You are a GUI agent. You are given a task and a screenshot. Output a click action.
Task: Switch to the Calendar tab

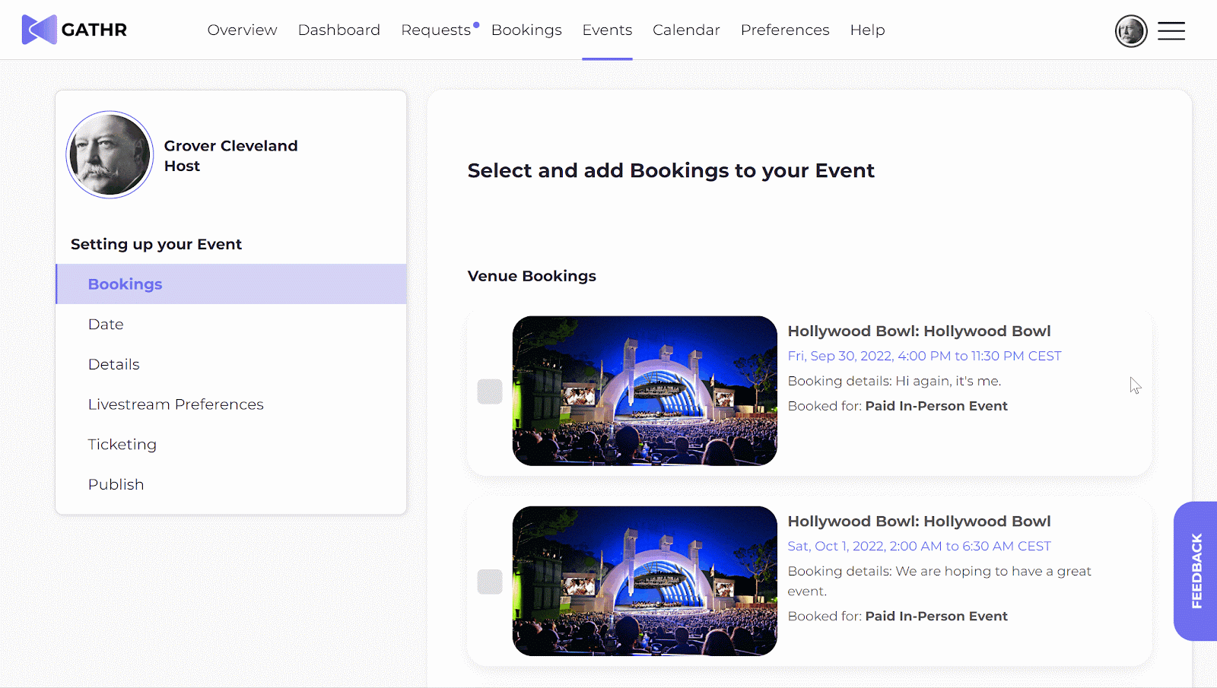(686, 30)
